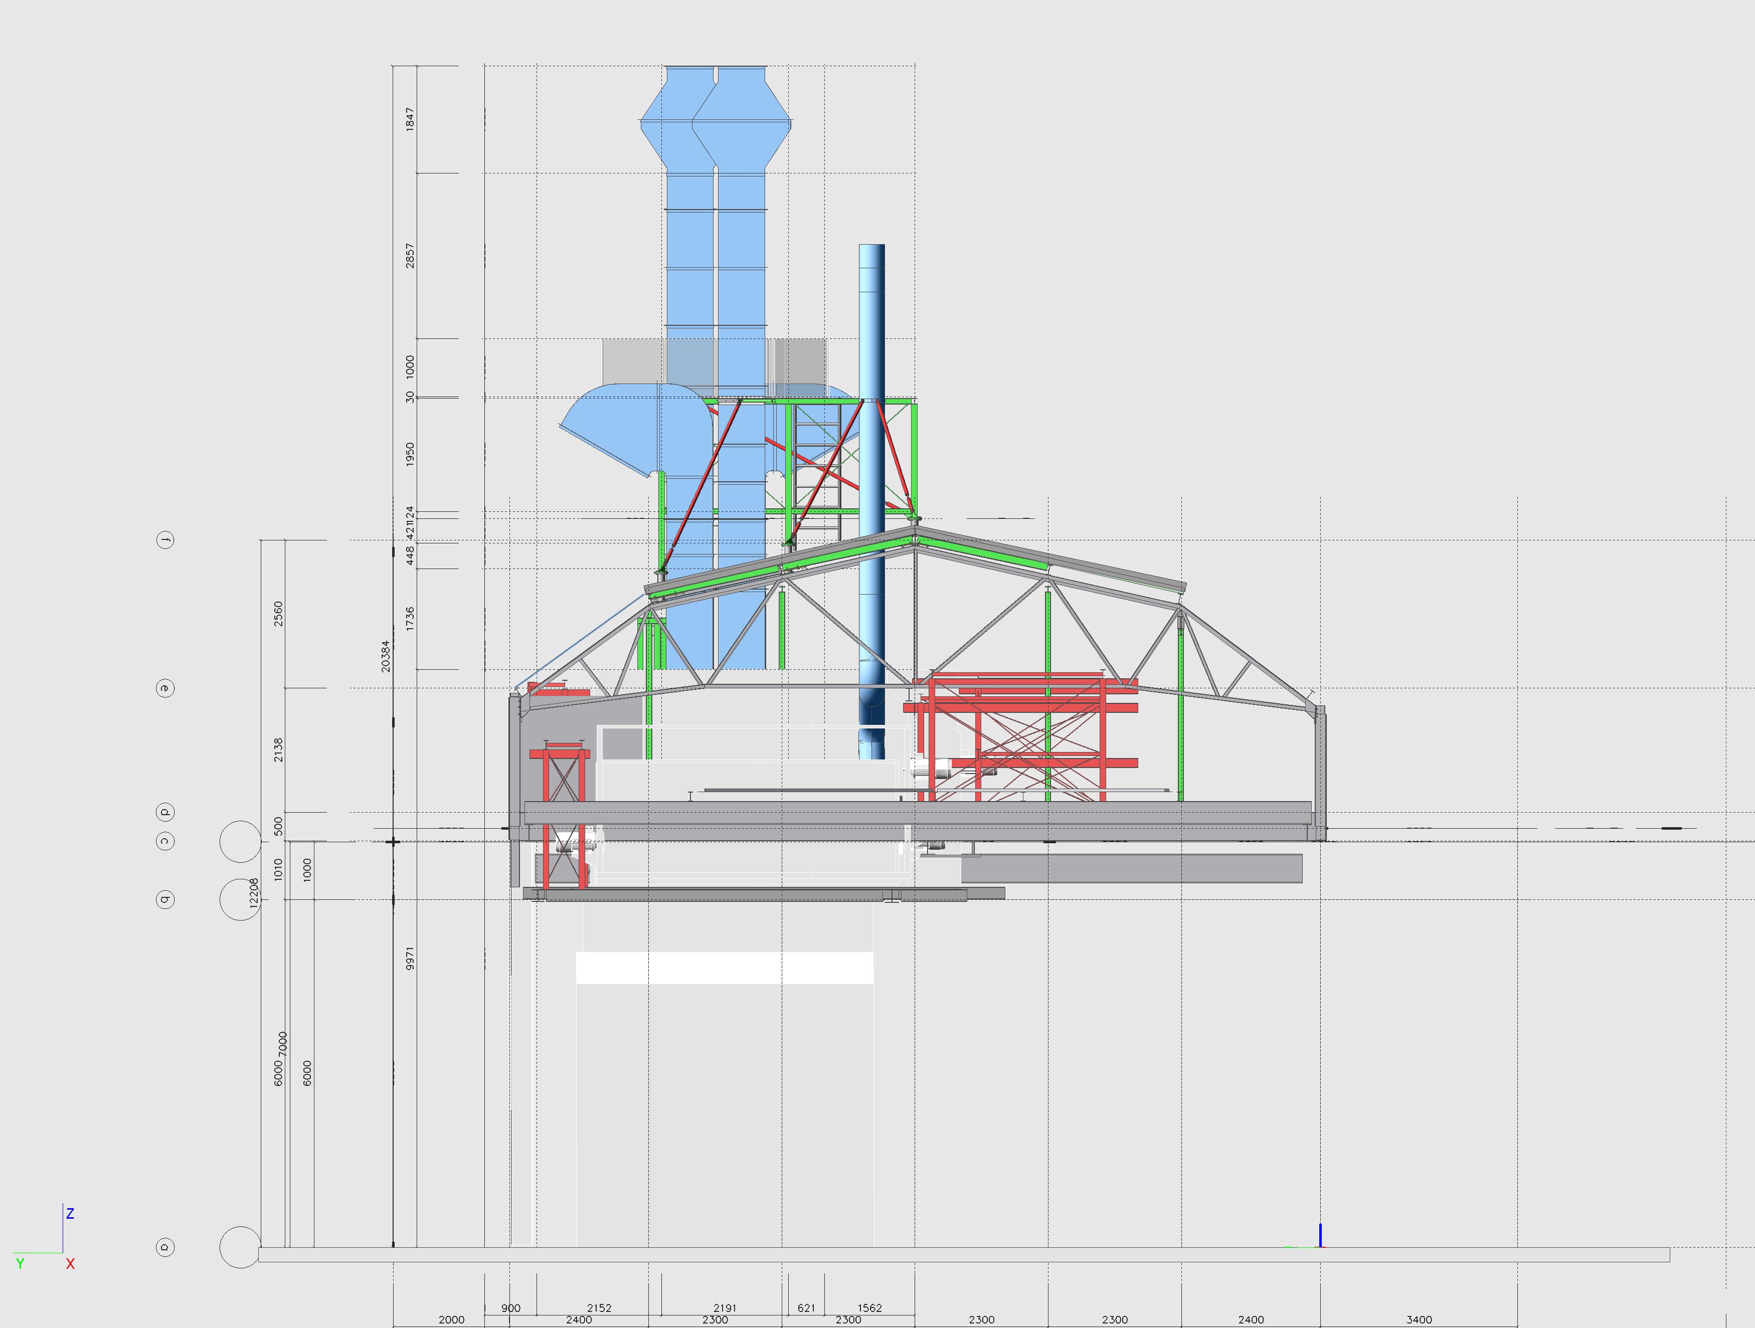Click the blue Z axis label
Image resolution: width=1755 pixels, height=1328 pixels.
click(x=70, y=1214)
